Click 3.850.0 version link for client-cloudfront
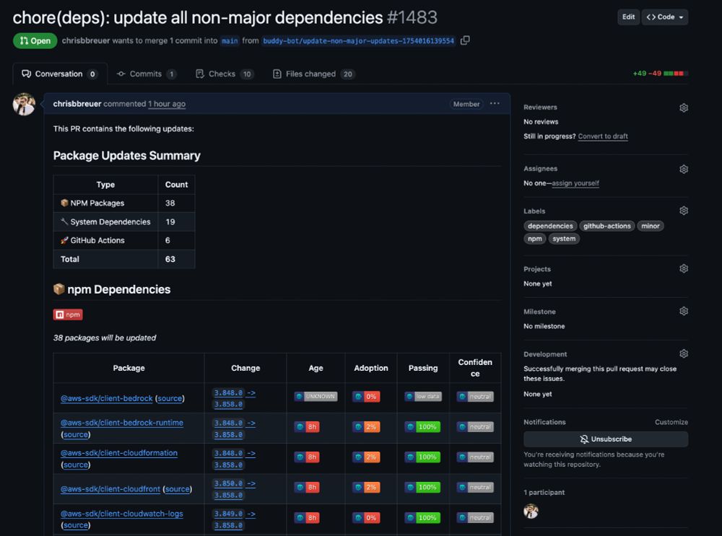The image size is (722, 536). pyautogui.click(x=228, y=483)
